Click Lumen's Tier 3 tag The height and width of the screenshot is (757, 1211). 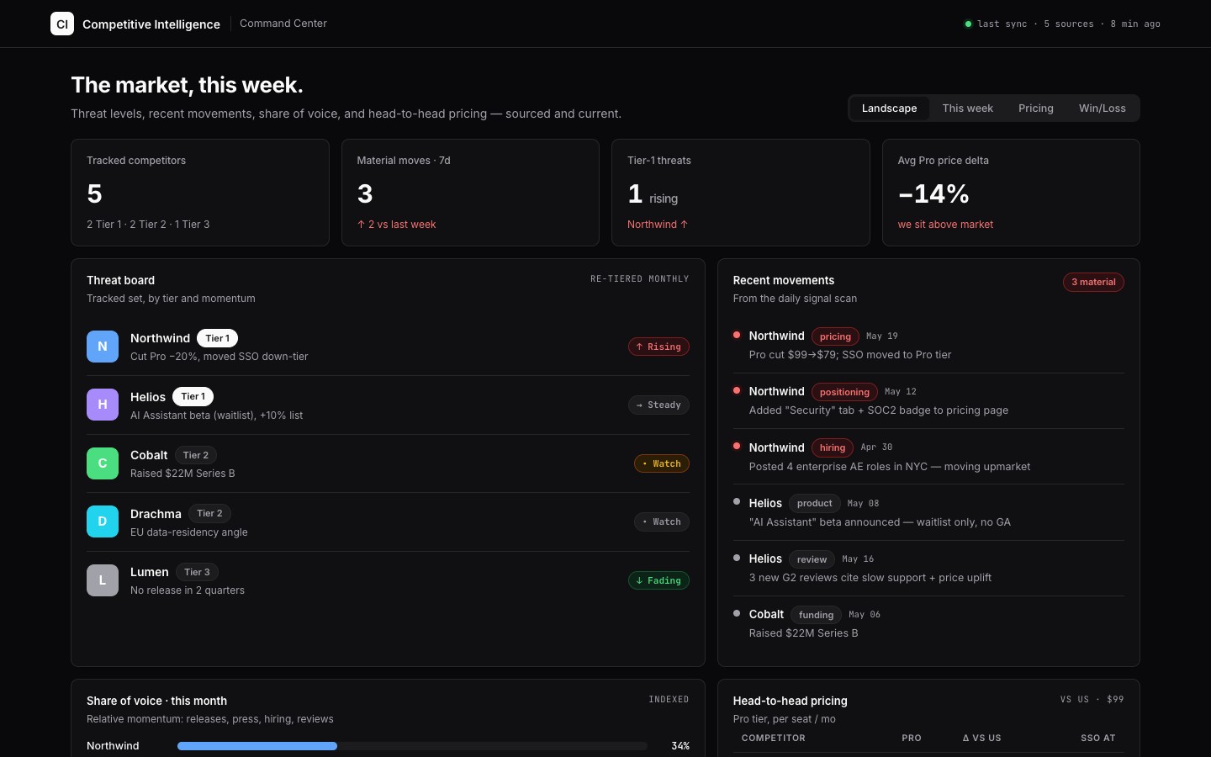197,572
